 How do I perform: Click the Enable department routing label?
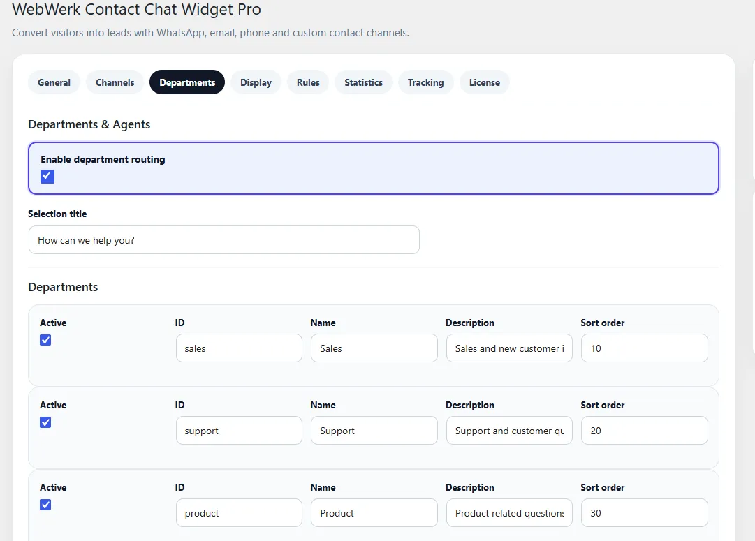click(x=103, y=159)
